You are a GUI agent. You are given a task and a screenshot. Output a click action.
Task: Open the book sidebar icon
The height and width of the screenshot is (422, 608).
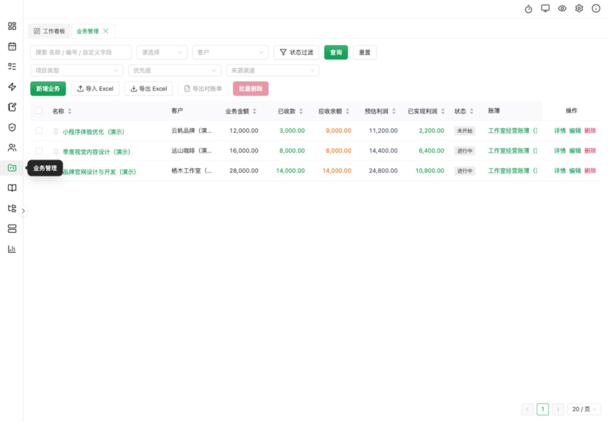(x=12, y=188)
